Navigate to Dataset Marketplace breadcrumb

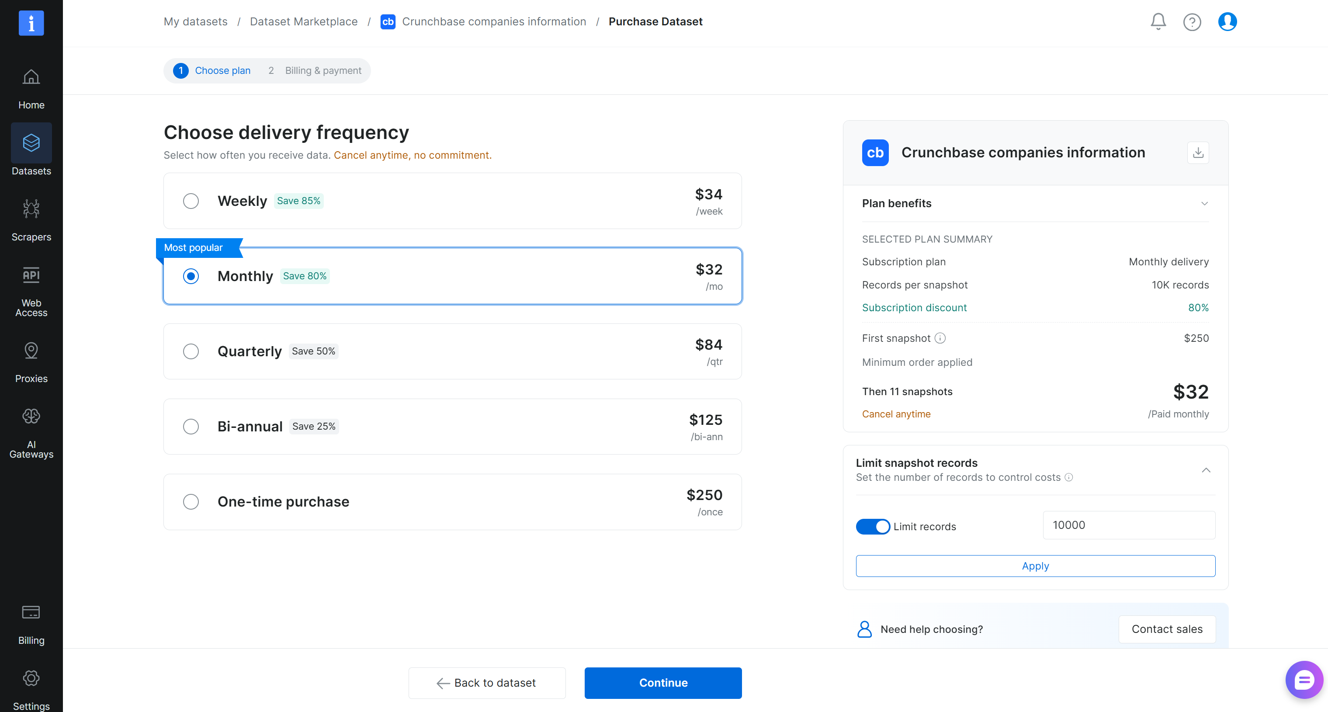click(x=304, y=22)
